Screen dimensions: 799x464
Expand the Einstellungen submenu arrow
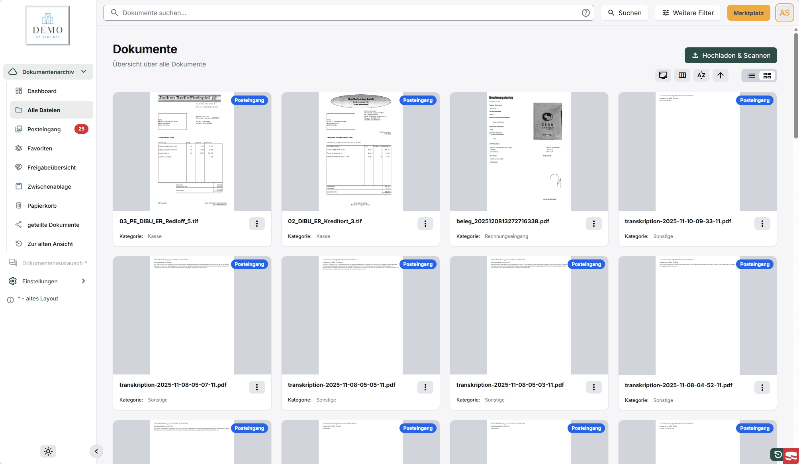click(83, 281)
